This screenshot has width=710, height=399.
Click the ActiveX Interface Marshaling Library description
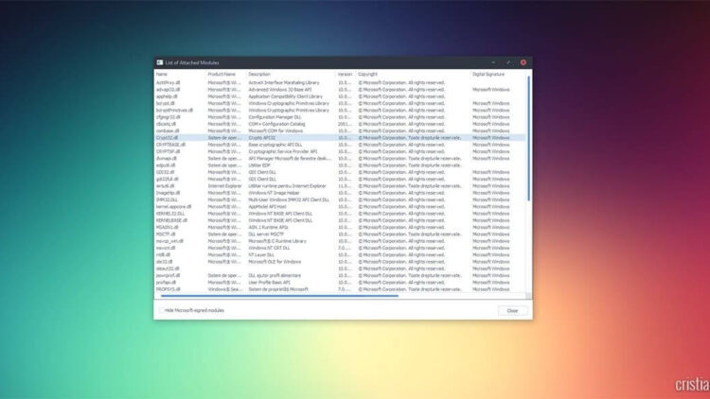[284, 83]
